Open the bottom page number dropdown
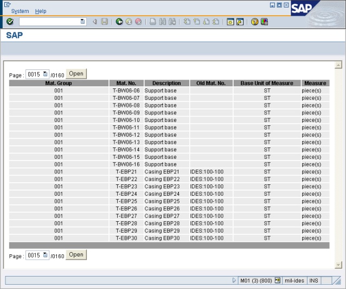The image size is (346, 289). (x=46, y=255)
